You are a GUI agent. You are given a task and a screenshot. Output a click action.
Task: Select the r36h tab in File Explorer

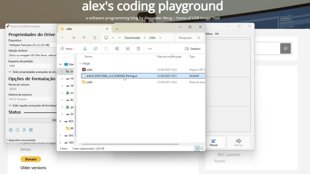tap(84, 29)
